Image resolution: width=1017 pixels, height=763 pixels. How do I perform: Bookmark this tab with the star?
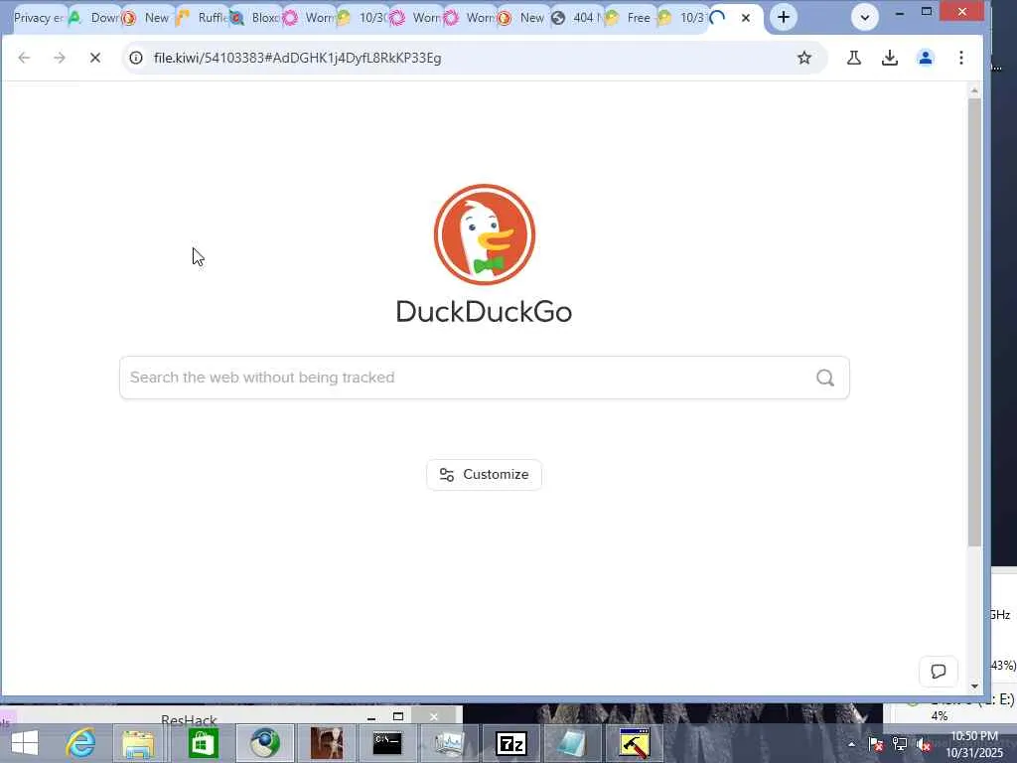(804, 58)
